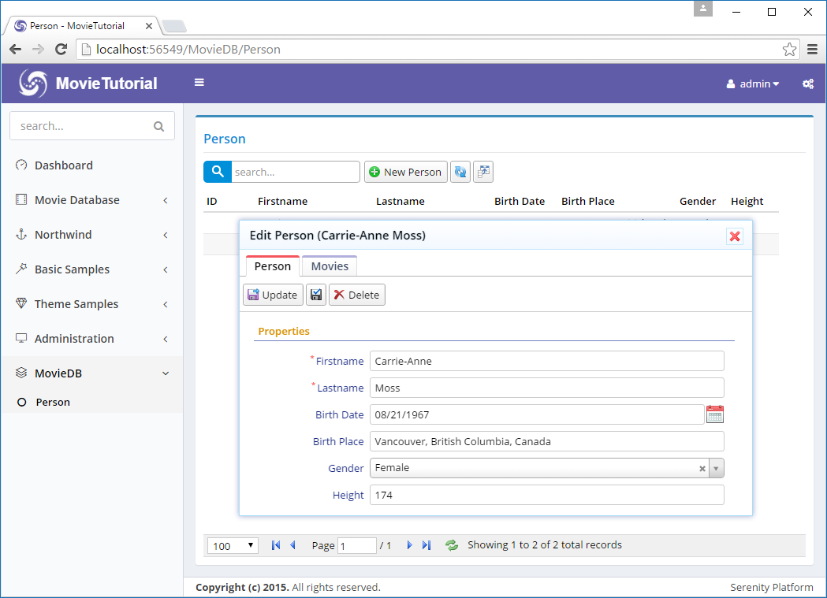Click the refresh icon in grid toolbar
This screenshot has height=598, width=827.
(x=460, y=172)
